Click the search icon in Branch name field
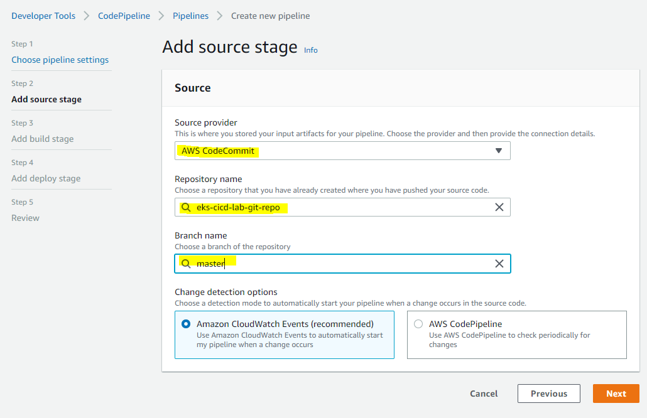This screenshot has height=418, width=647. [x=186, y=264]
